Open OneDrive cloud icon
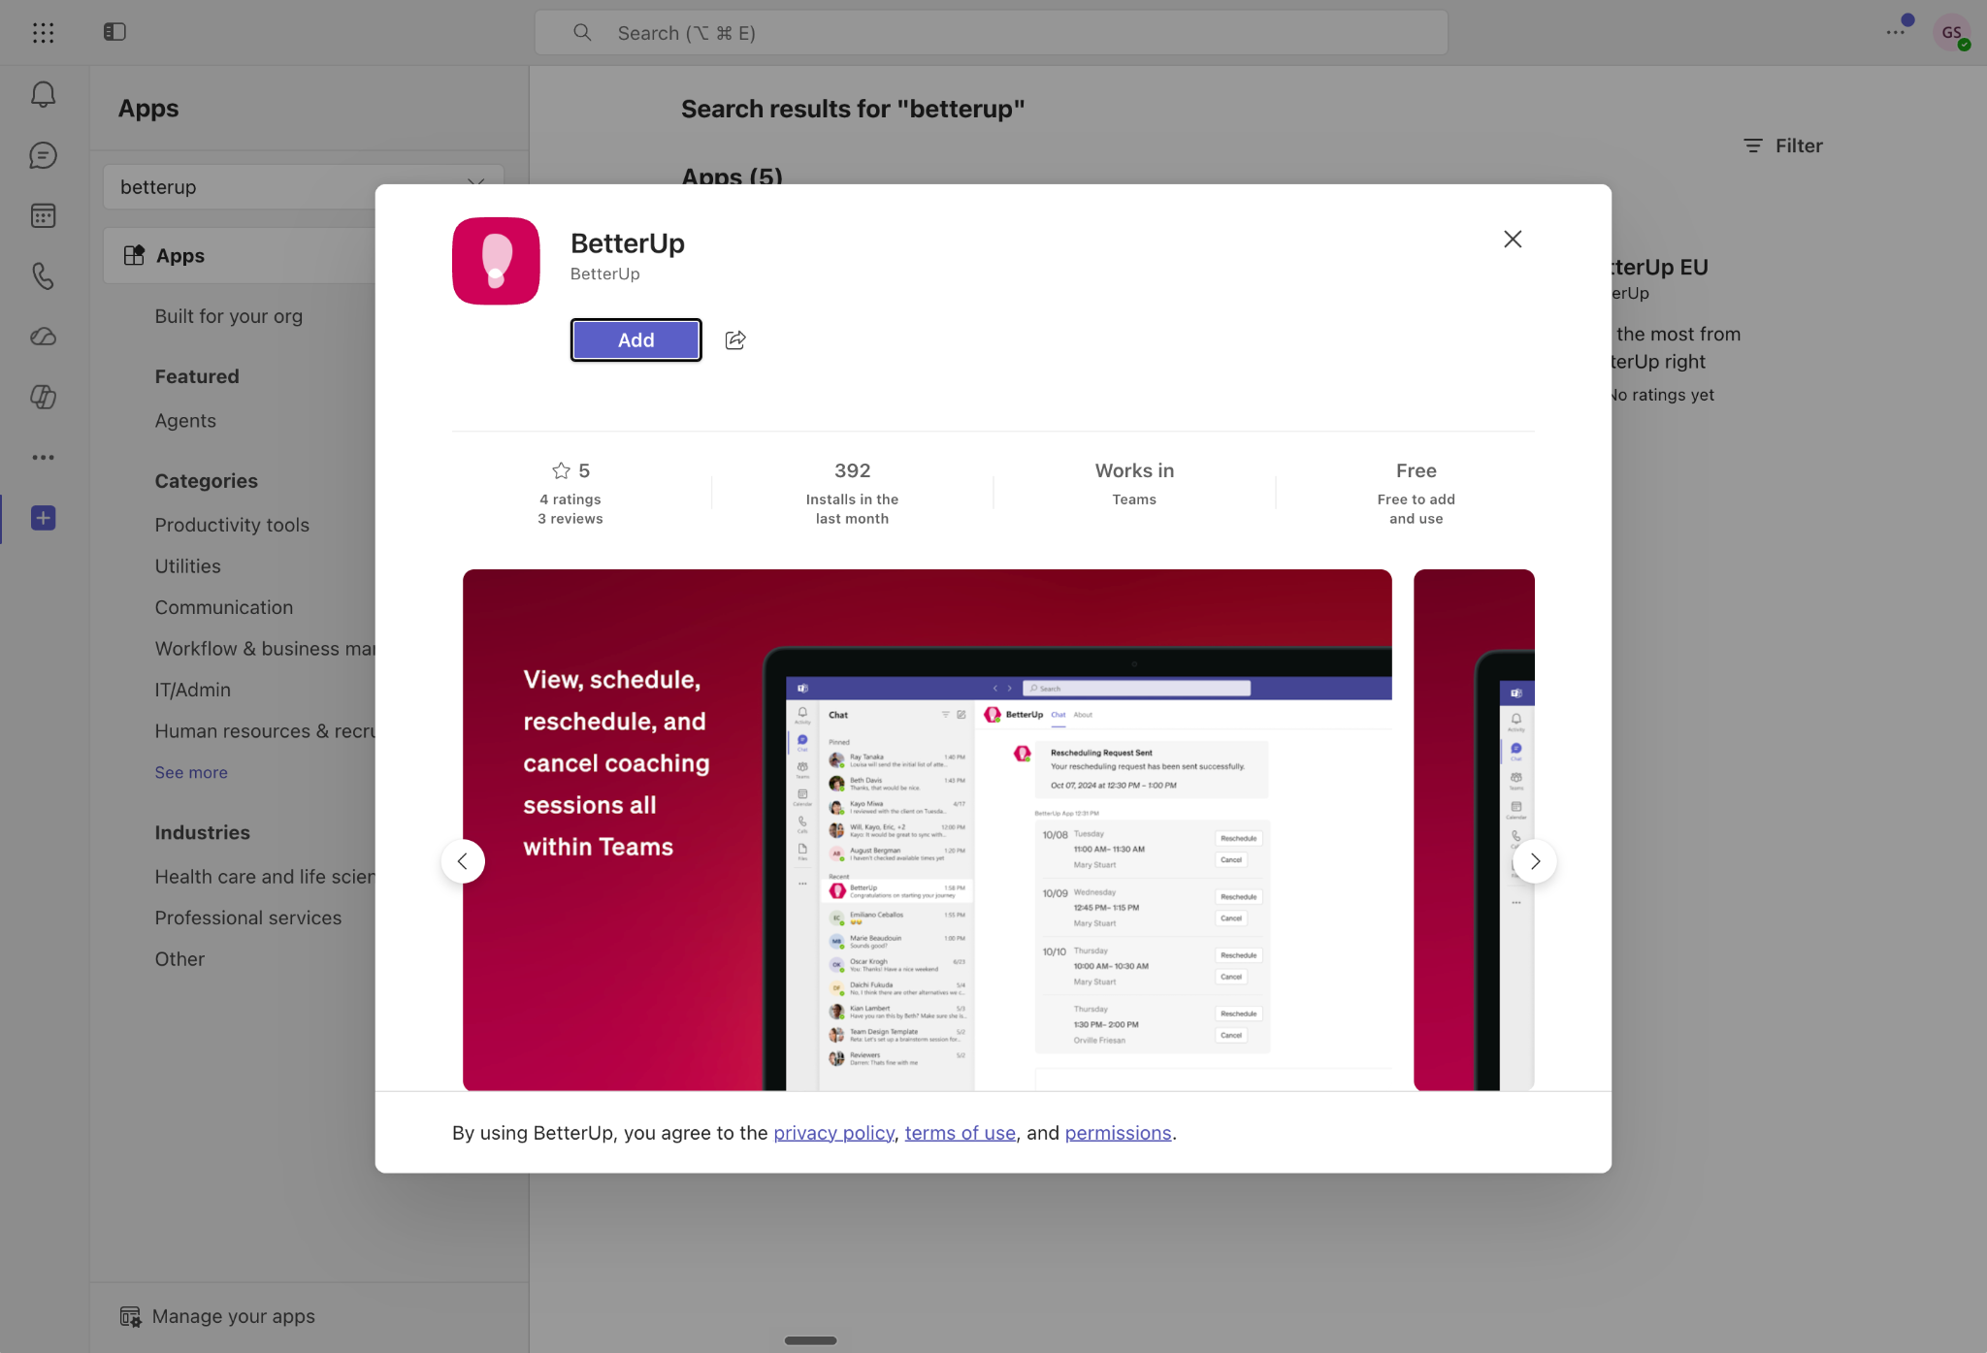The width and height of the screenshot is (1987, 1353). (x=43, y=337)
